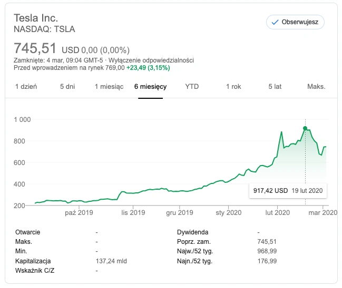Click the 968,99 value
Screen dimensions: 342x288
pyautogui.click(x=267, y=251)
